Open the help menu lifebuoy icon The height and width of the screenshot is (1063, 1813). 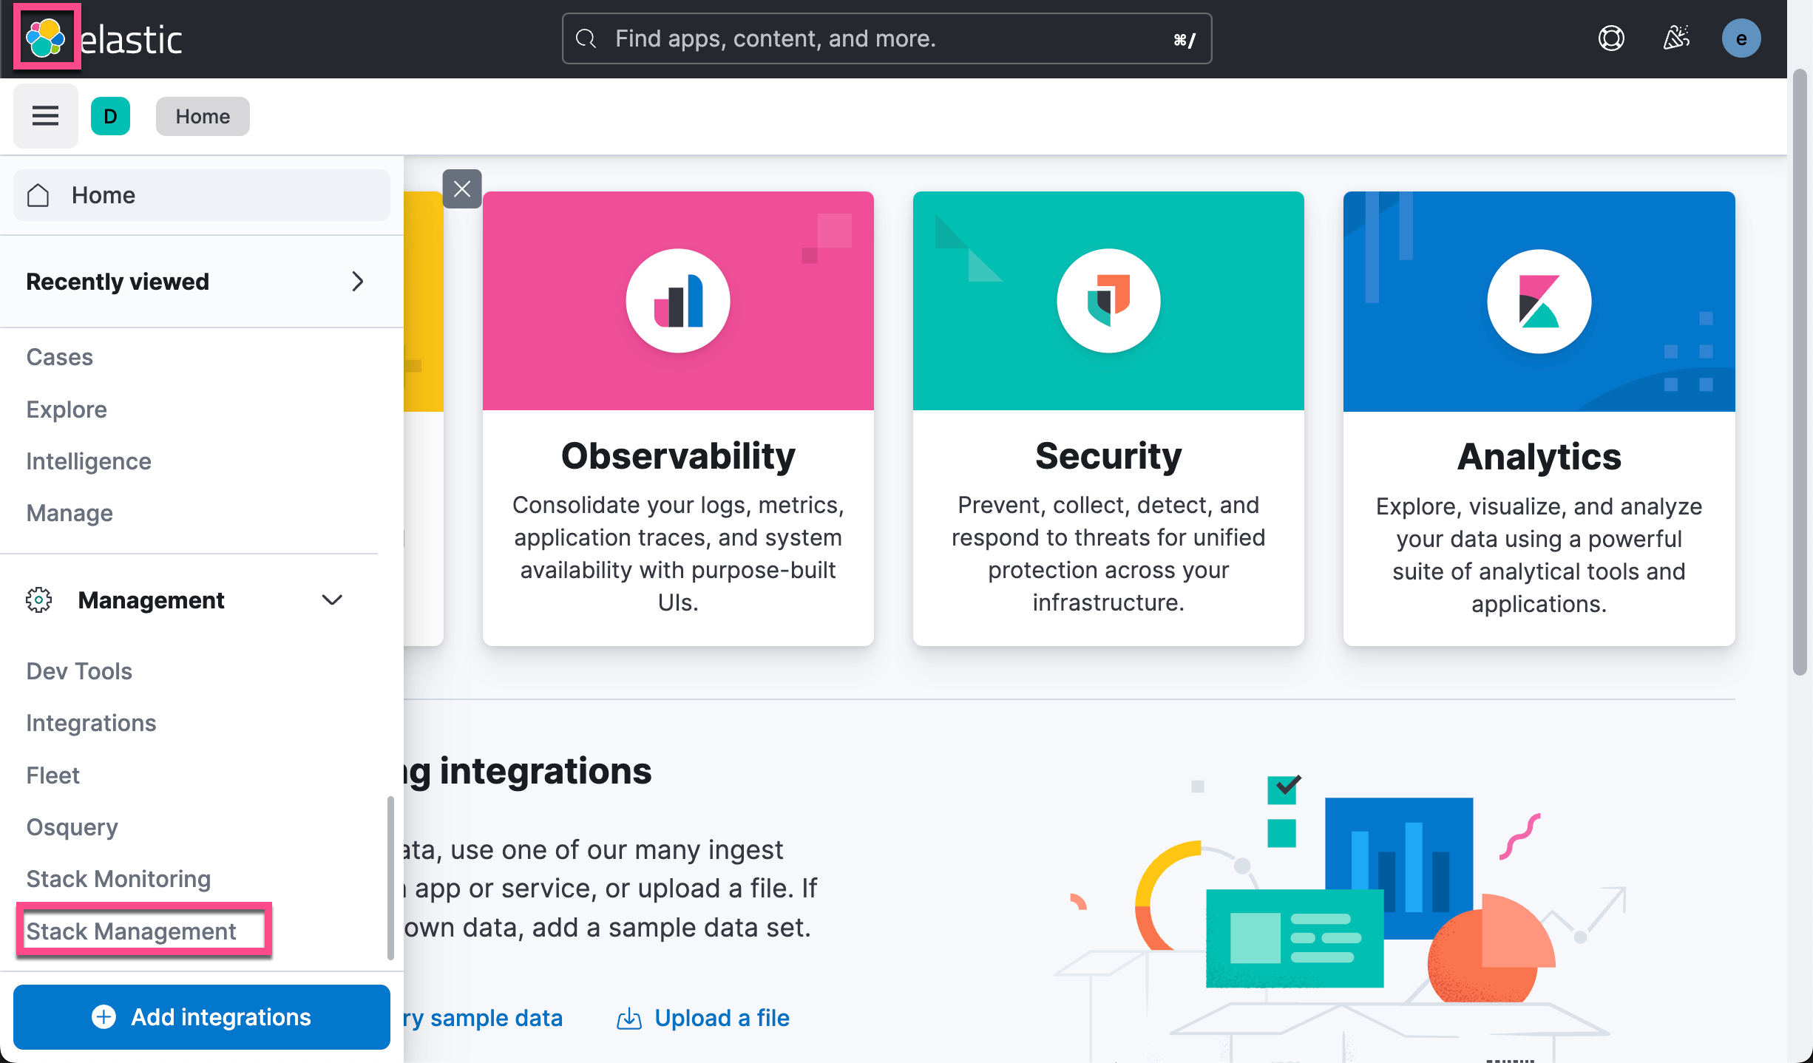point(1611,38)
